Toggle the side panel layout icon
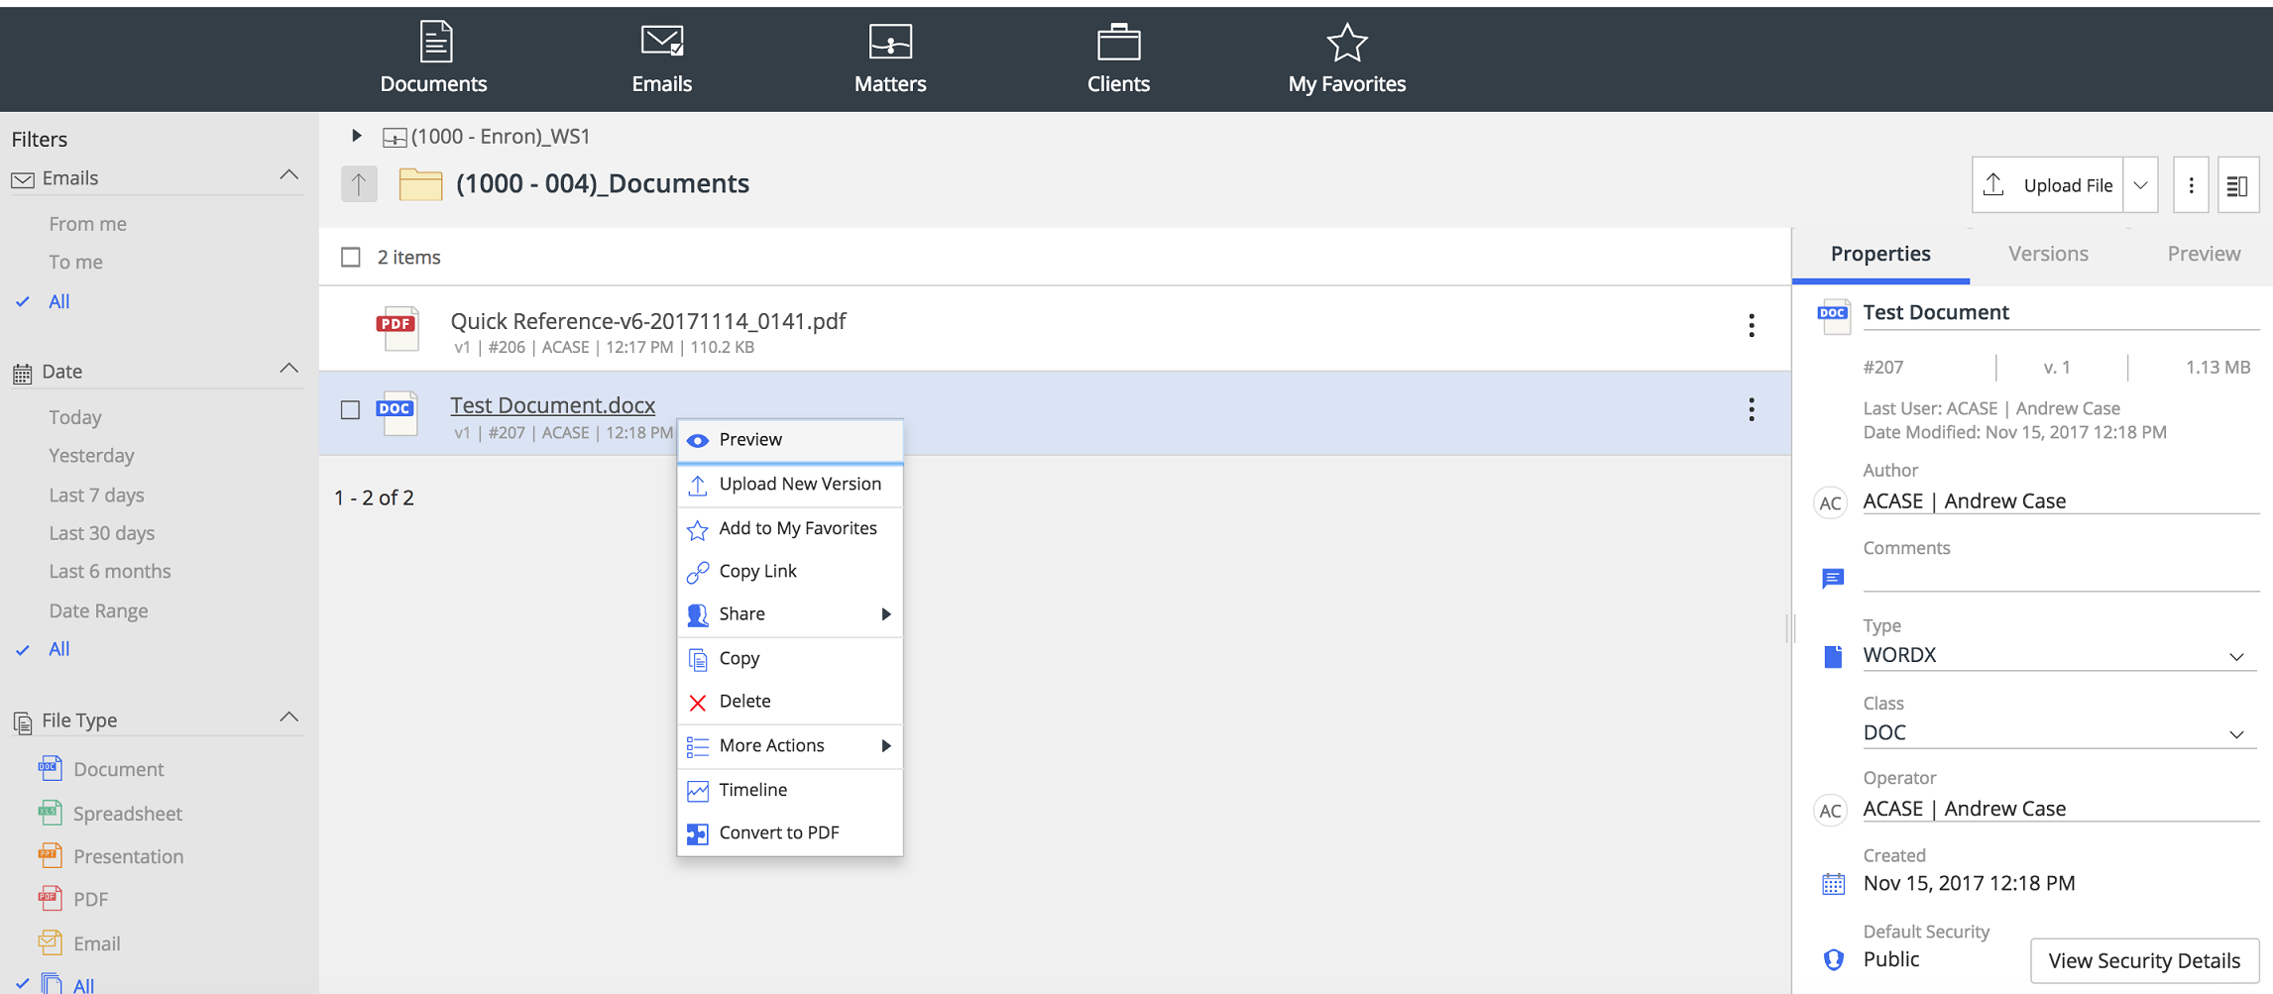The image size is (2273, 994). coord(2236,185)
